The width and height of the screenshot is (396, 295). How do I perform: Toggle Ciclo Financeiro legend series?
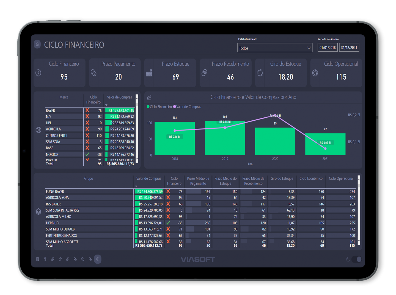point(160,107)
